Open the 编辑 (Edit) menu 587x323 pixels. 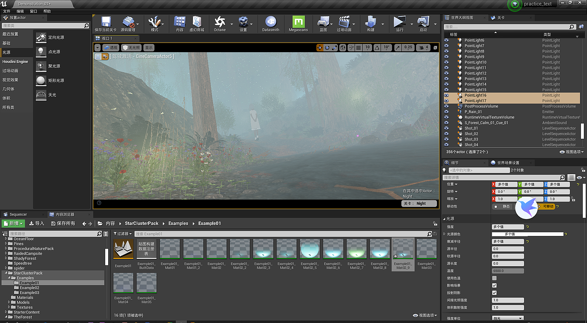point(20,11)
